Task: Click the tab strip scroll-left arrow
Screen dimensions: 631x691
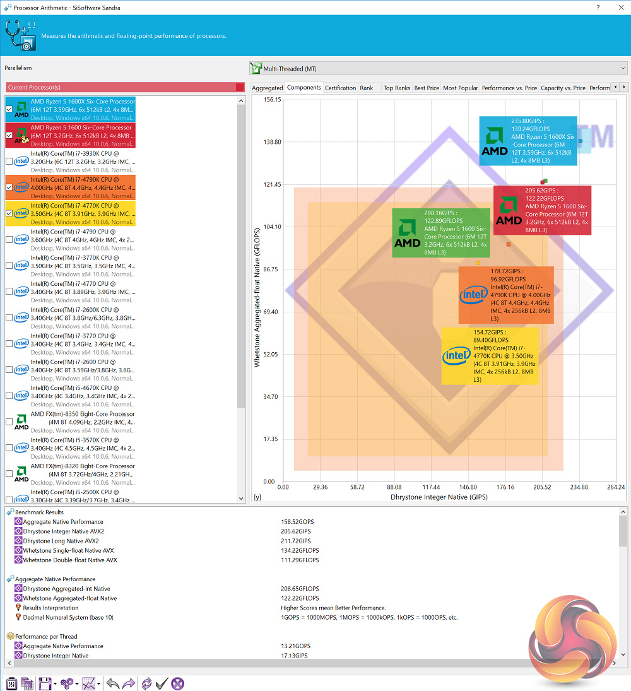Action: [x=616, y=87]
